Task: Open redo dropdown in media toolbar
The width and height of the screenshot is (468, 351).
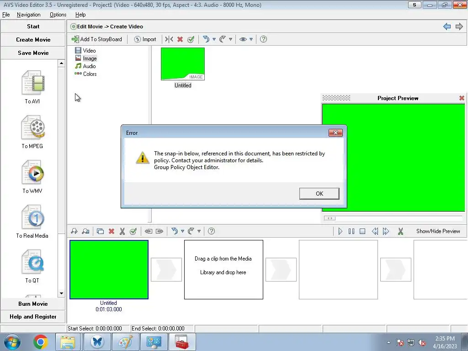Action: pos(230,39)
